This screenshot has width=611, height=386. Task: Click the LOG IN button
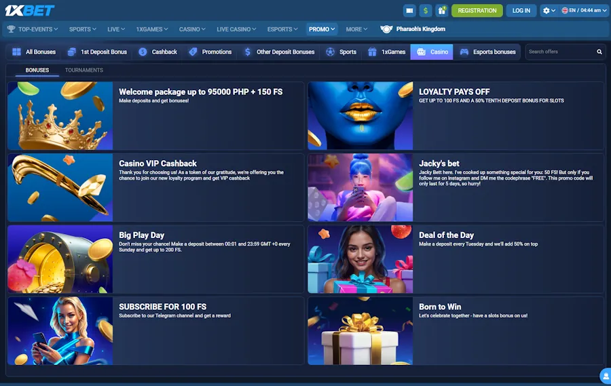click(x=521, y=11)
